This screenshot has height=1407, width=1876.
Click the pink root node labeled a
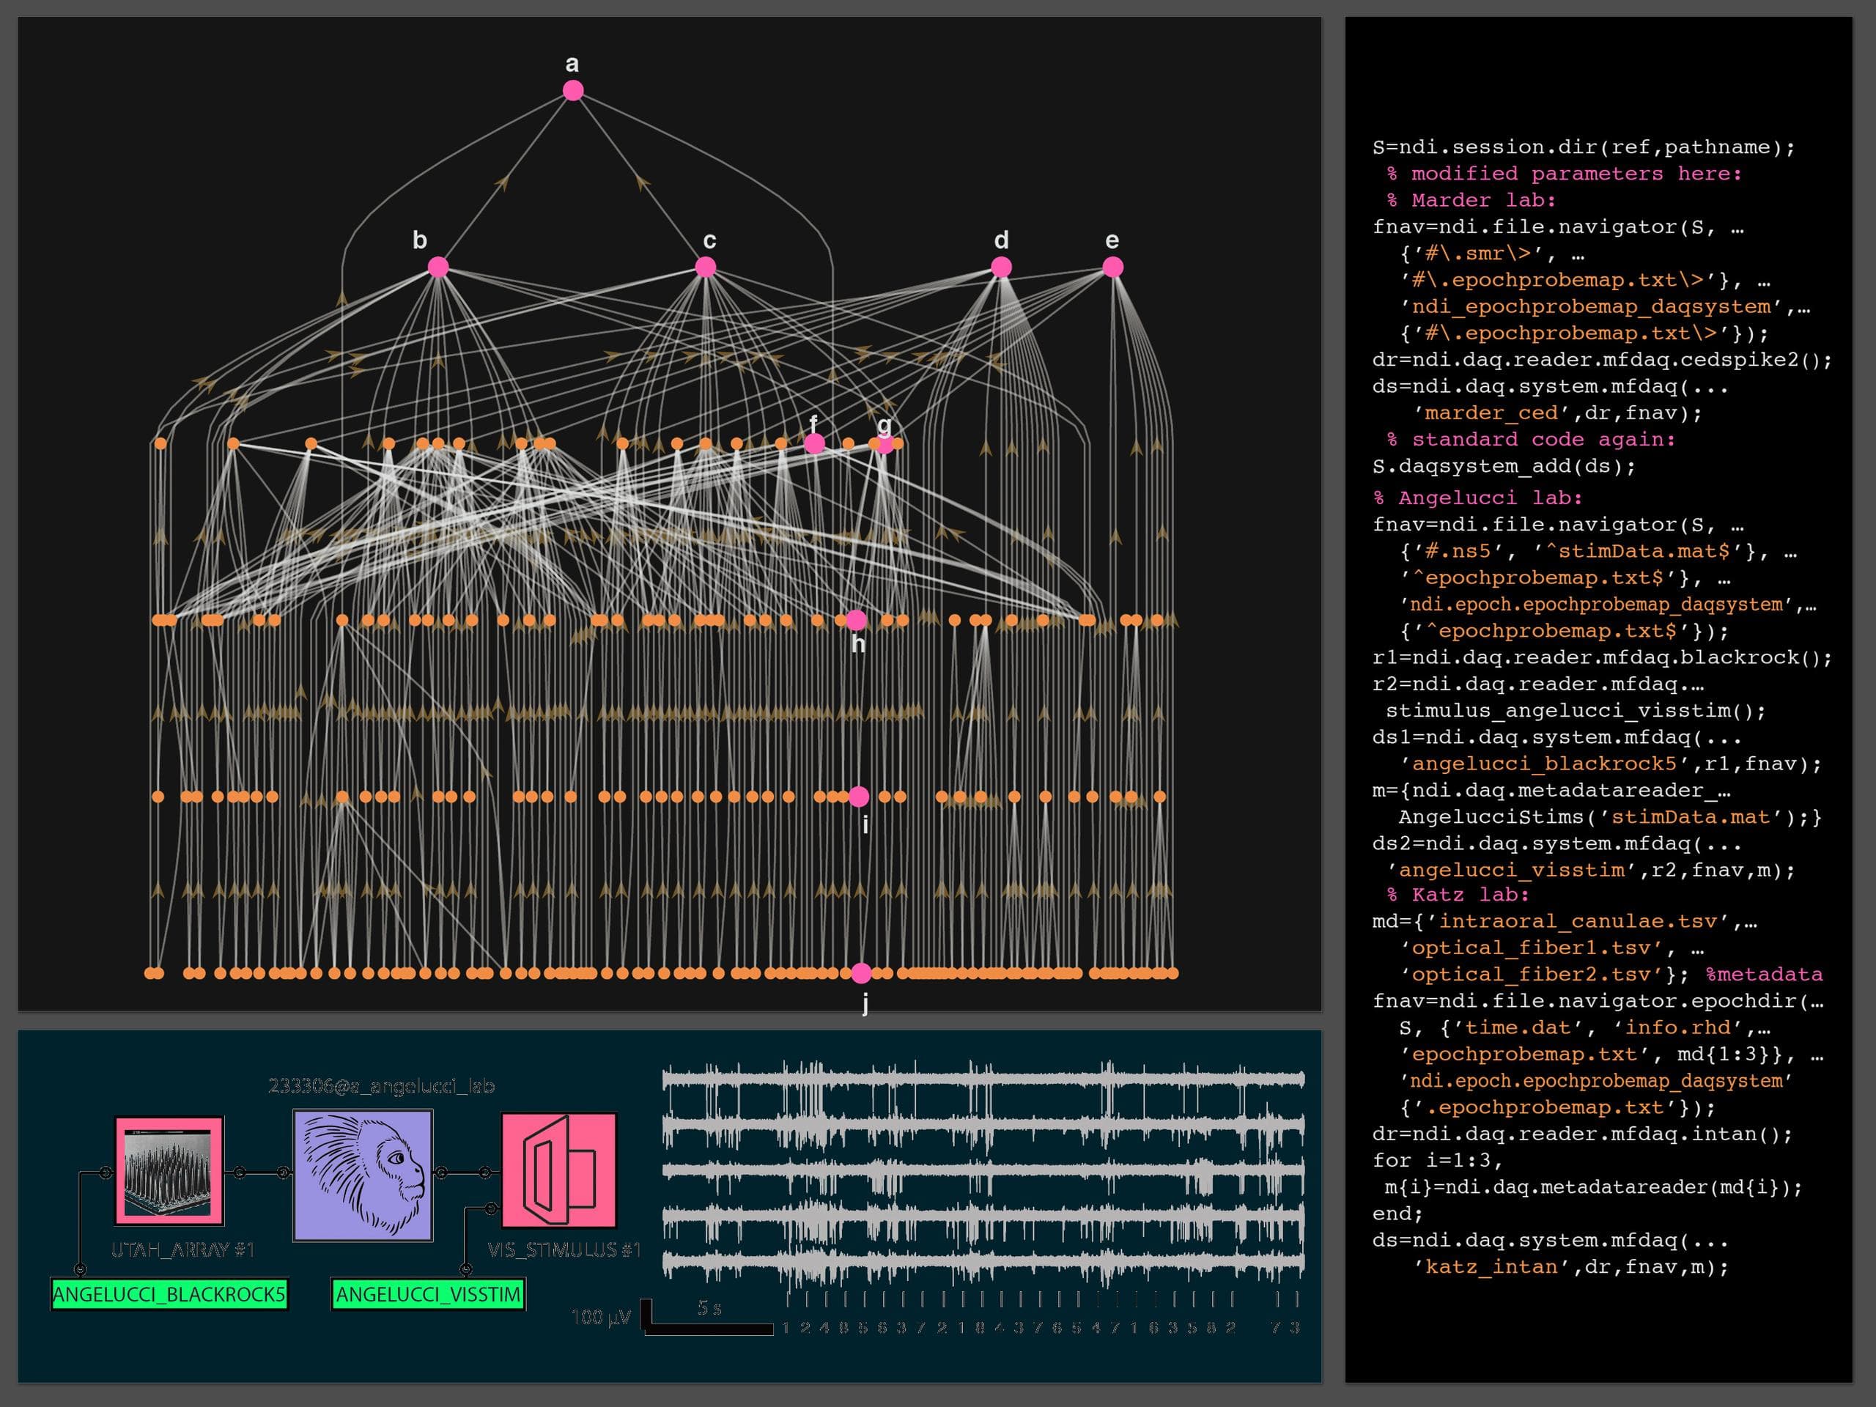point(573,91)
